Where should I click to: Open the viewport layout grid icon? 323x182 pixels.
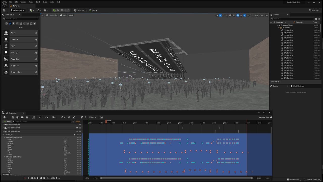[267, 15]
